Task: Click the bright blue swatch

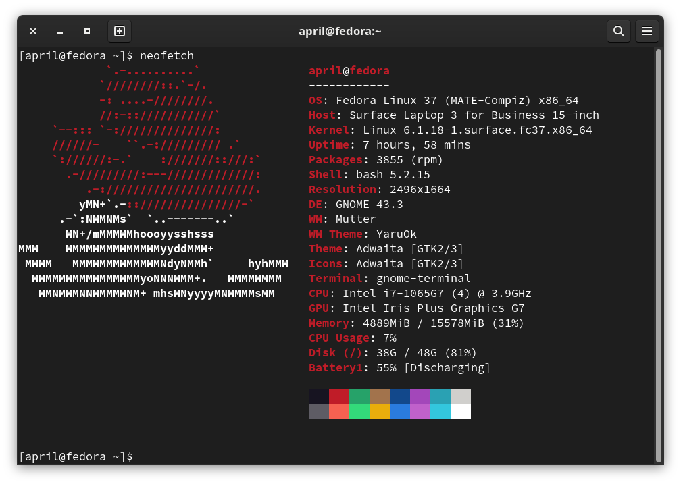Action: tap(400, 412)
